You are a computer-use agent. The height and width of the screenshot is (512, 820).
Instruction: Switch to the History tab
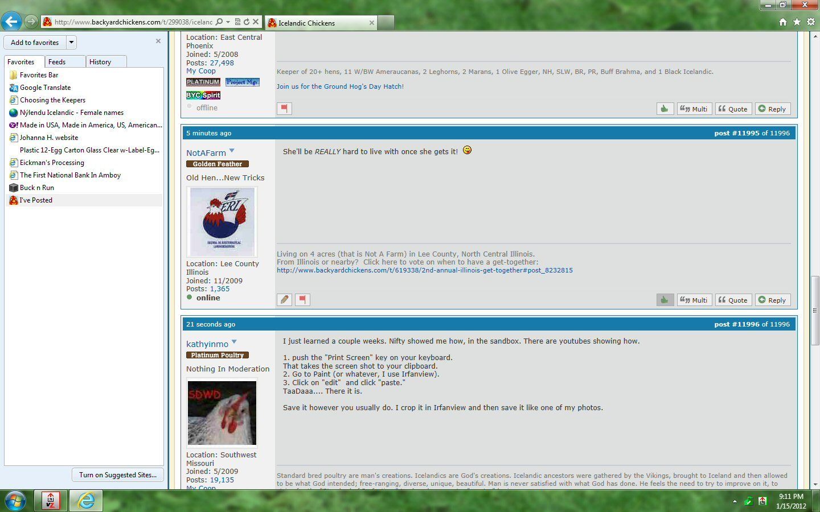point(100,62)
